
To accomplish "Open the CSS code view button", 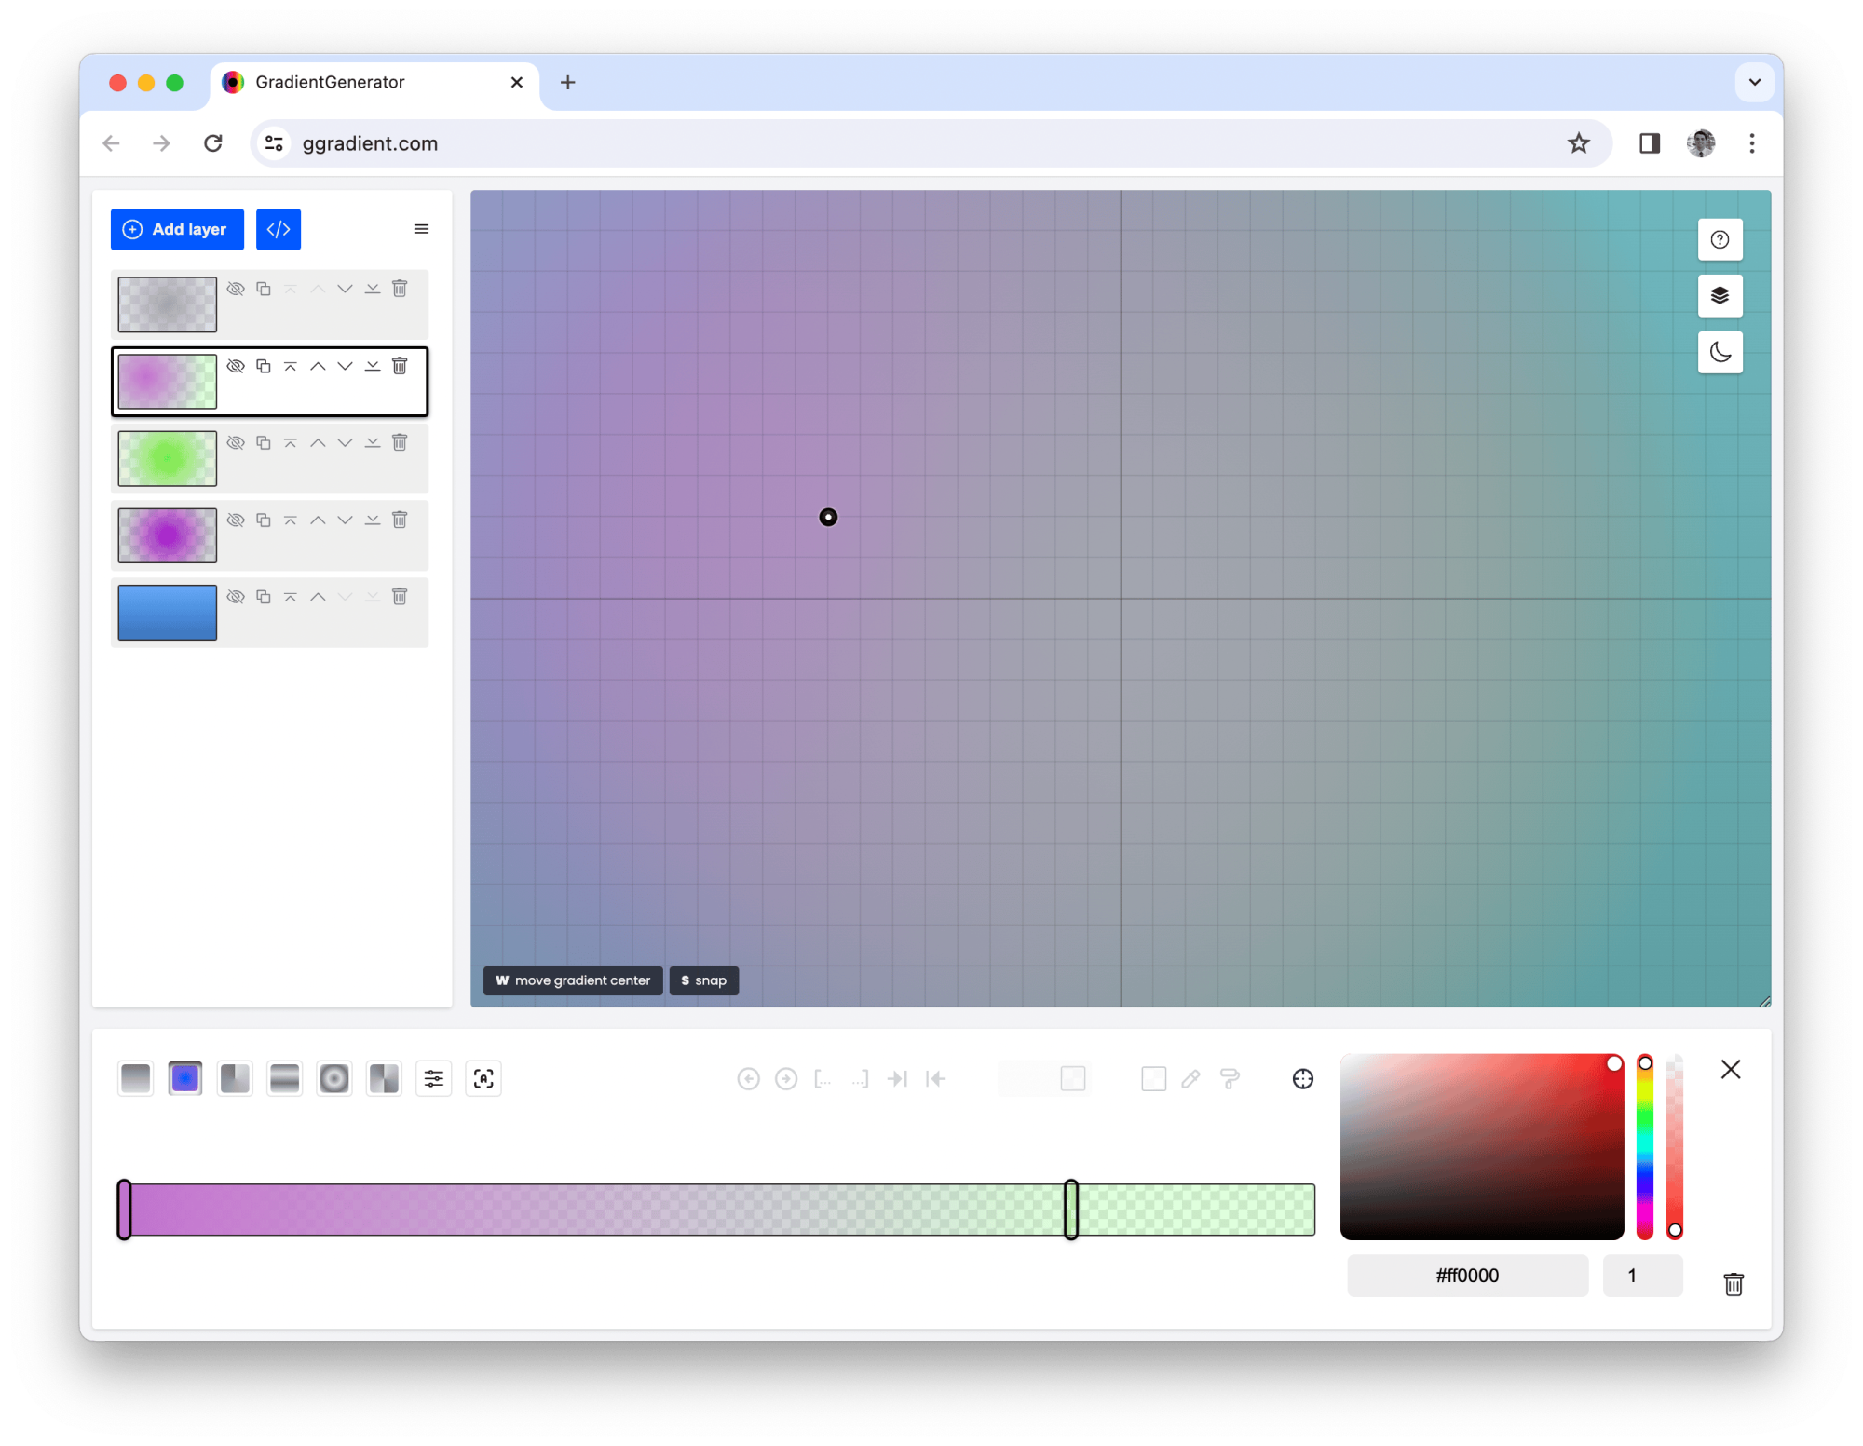I will pos(279,229).
